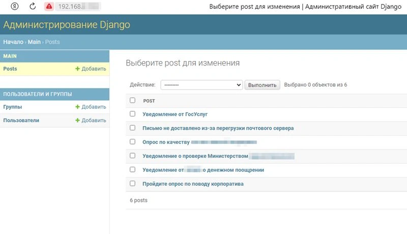Click the '6 posts' count text

138,200
